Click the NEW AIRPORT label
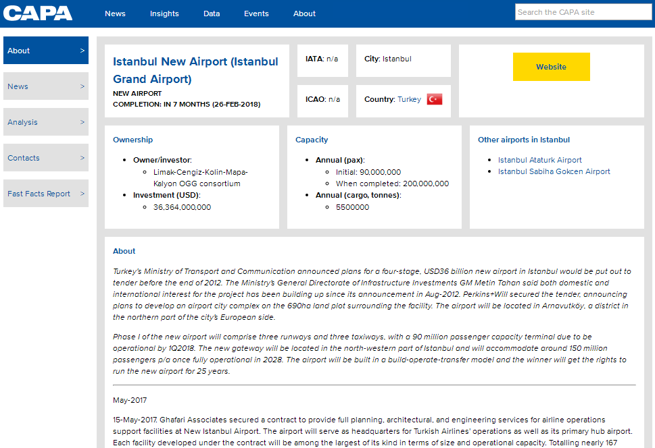This screenshot has height=448, width=655. coord(137,93)
